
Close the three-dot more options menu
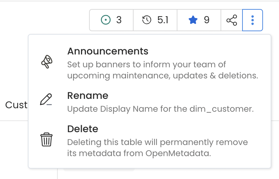[x=253, y=20]
